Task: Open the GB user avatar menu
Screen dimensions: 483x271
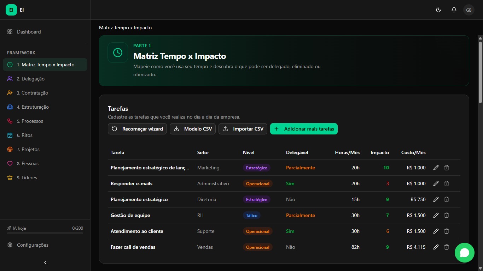Action: [x=469, y=10]
